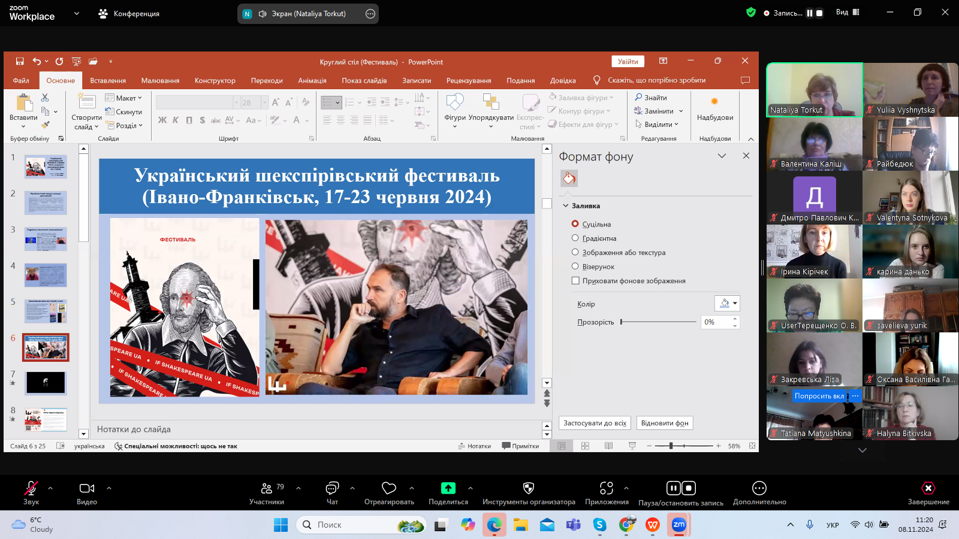Click the Undo arrow icon
This screenshot has height=539, width=959.
pos(37,61)
